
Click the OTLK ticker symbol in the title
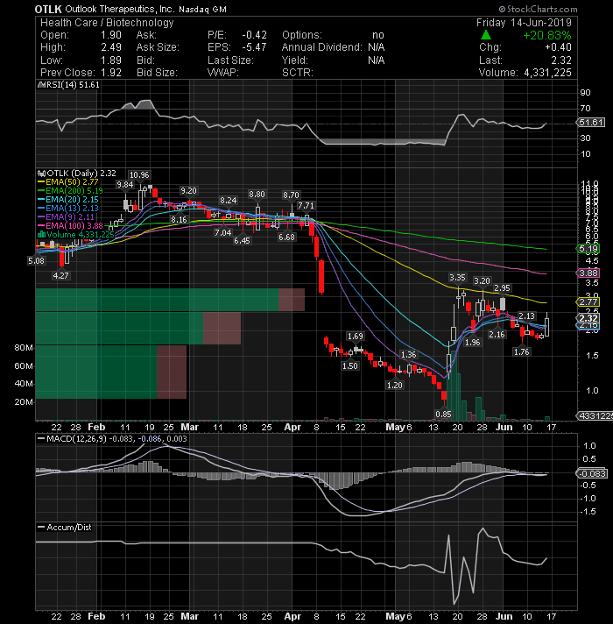tap(48, 9)
